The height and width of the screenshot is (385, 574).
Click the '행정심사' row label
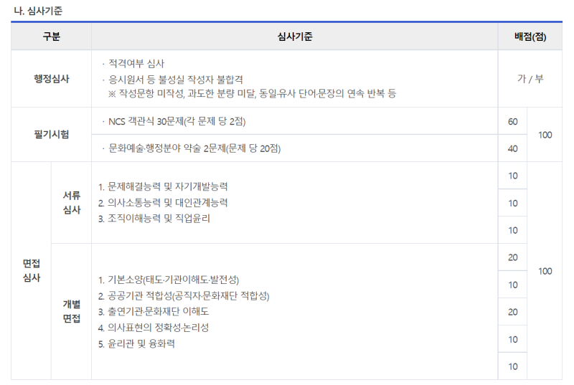[x=51, y=79]
